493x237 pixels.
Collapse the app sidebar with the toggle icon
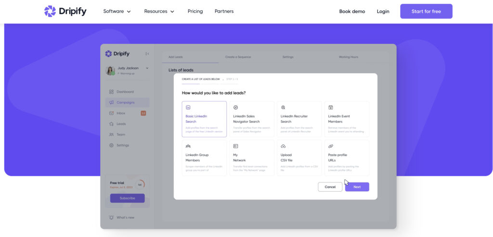[147, 53]
